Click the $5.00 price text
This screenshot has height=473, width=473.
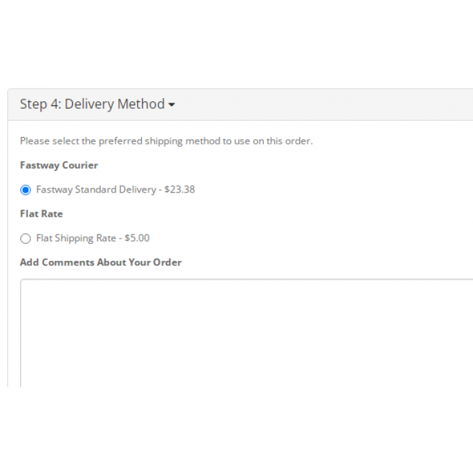point(137,239)
